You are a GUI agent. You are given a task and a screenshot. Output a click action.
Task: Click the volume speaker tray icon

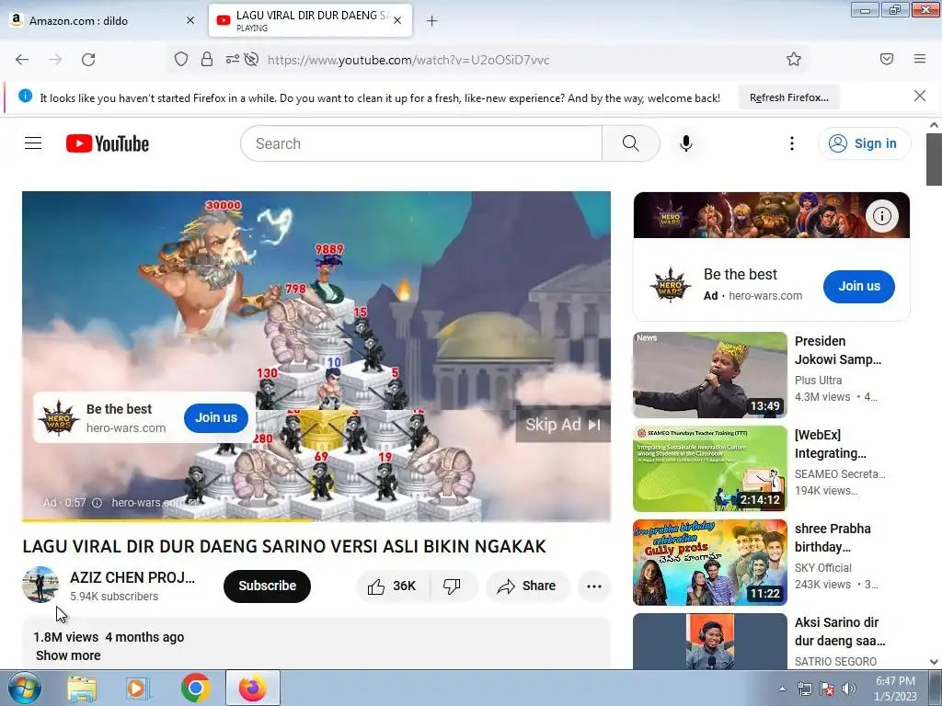849,689
